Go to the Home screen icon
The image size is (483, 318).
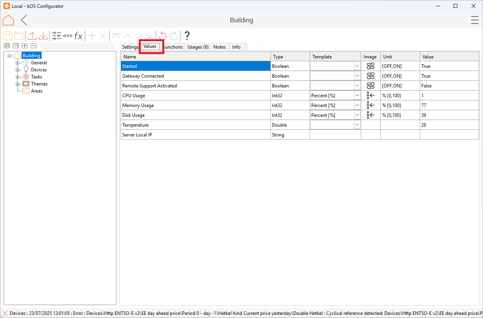(8, 20)
